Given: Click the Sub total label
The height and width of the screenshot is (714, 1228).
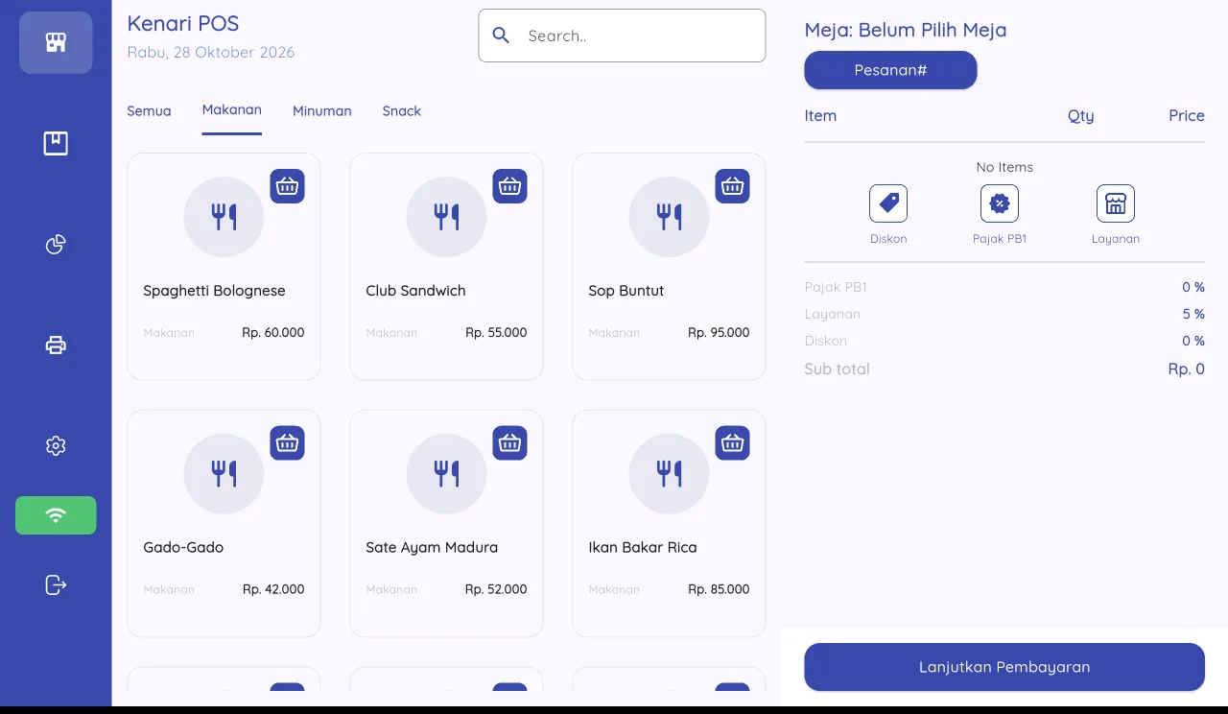Looking at the screenshot, I should (x=837, y=369).
